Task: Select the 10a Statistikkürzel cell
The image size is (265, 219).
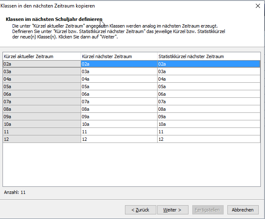Action: pos(209,124)
